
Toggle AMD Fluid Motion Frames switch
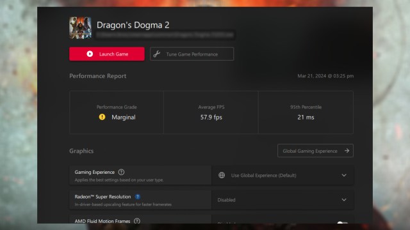(342, 222)
